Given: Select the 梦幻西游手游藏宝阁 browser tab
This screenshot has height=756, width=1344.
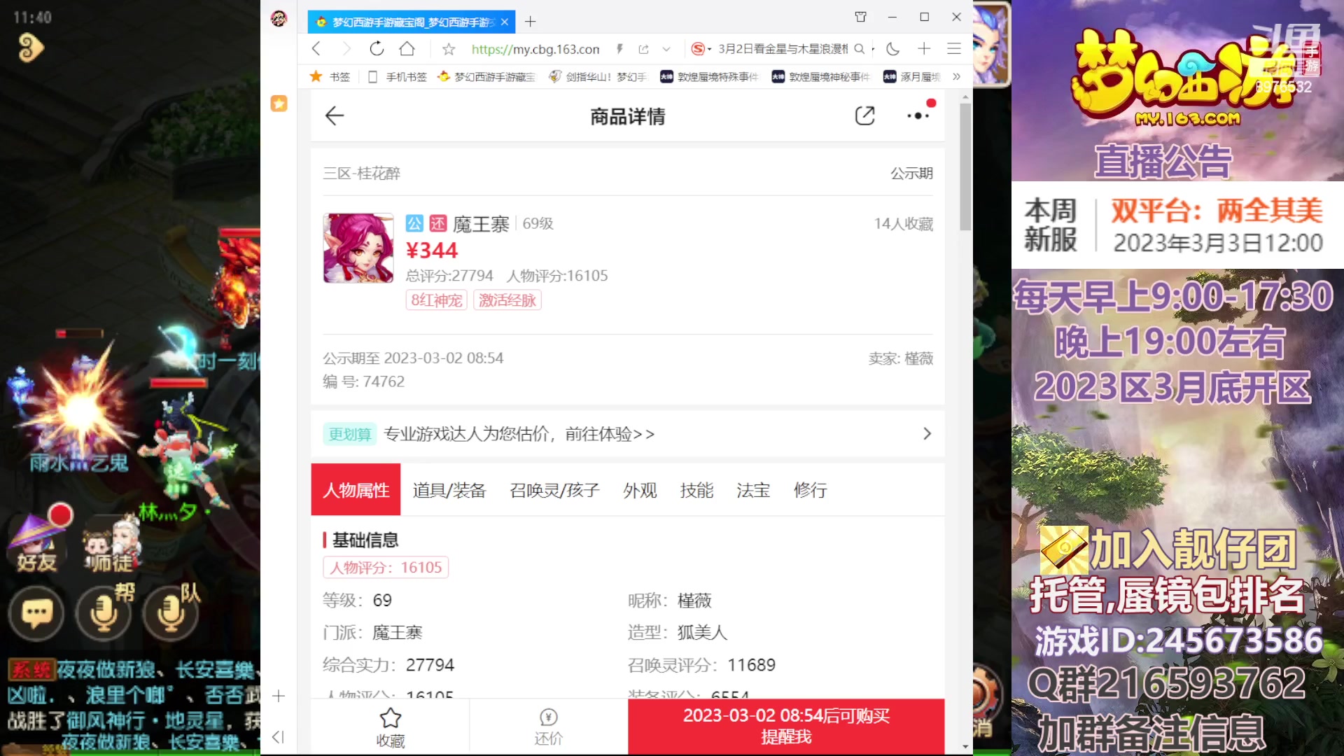Looking at the screenshot, I should [x=412, y=22].
